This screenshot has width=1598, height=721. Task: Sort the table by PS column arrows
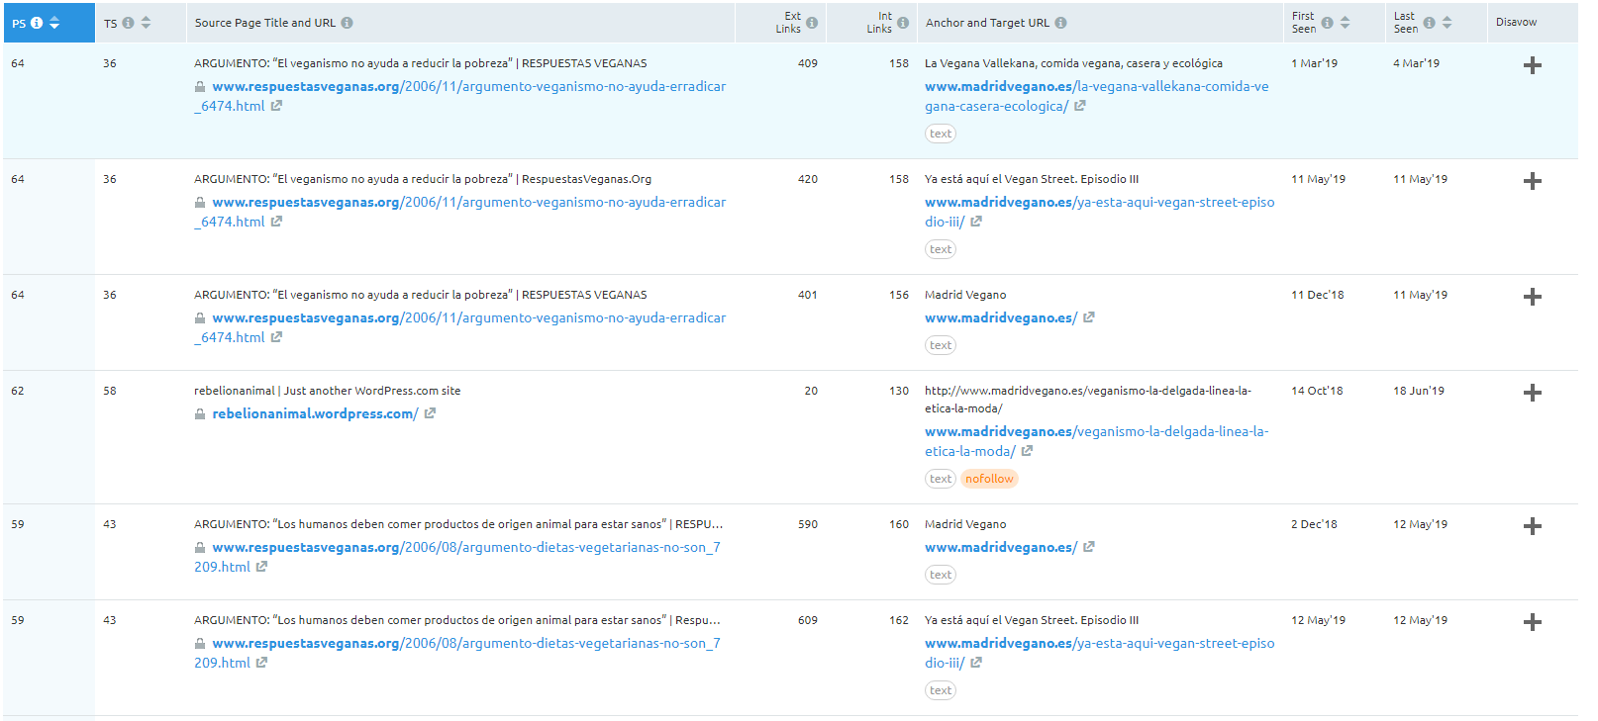coord(54,23)
